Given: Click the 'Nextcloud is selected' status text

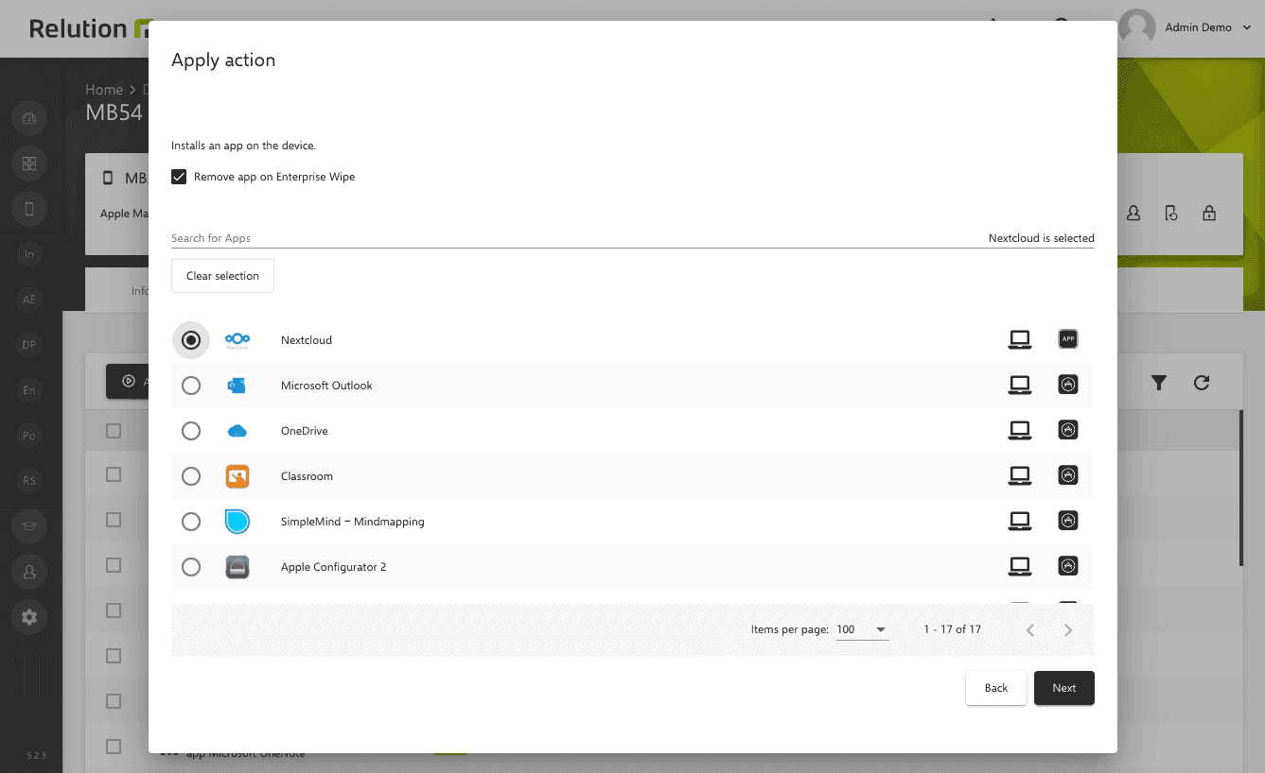Looking at the screenshot, I should (x=1042, y=238).
